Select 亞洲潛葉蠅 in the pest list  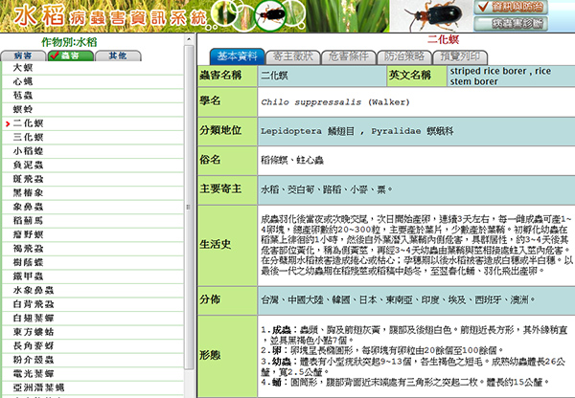point(38,387)
